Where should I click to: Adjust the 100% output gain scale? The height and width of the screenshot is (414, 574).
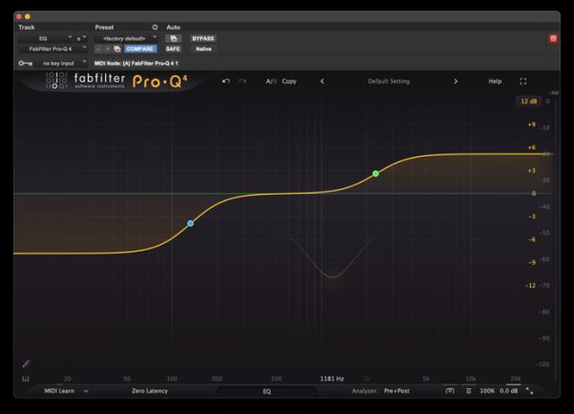(487, 391)
